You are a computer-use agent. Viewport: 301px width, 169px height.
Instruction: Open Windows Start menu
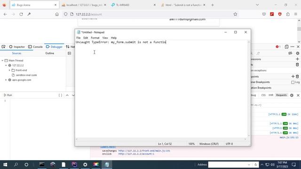pos(5,165)
